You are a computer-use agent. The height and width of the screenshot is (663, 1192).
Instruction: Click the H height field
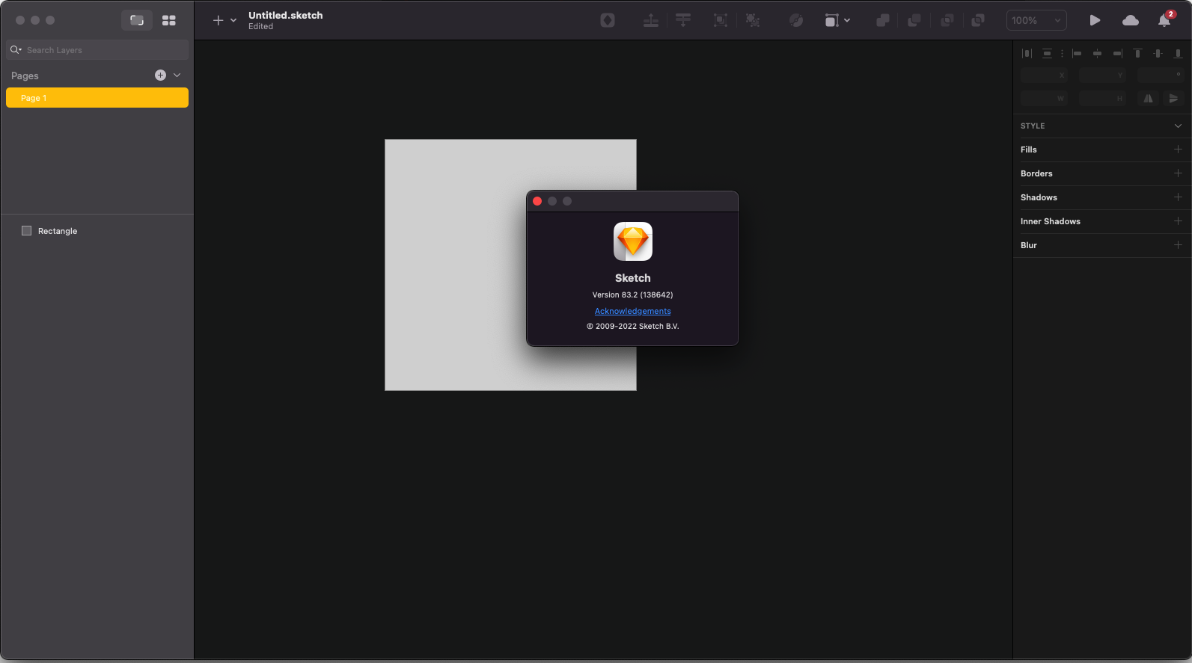1102,98
